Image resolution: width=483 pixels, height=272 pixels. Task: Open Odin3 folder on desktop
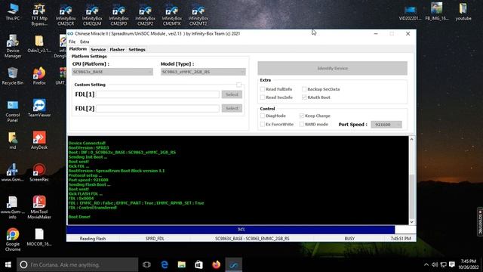pos(39,44)
